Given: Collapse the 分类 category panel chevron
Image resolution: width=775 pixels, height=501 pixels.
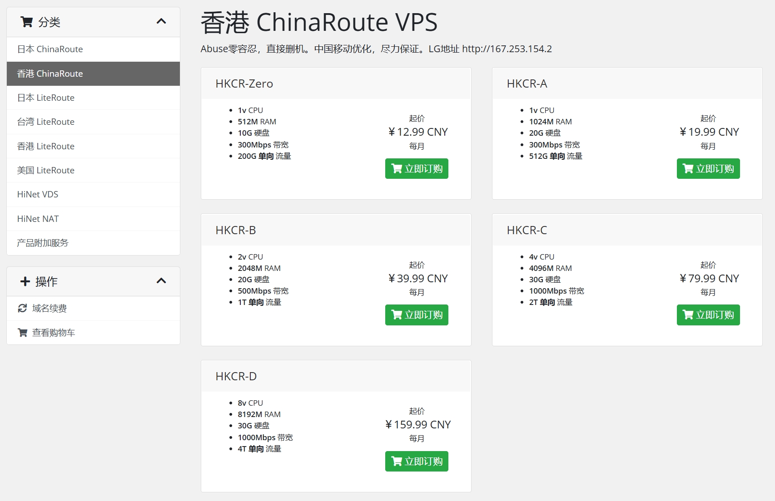Looking at the screenshot, I should click(161, 22).
